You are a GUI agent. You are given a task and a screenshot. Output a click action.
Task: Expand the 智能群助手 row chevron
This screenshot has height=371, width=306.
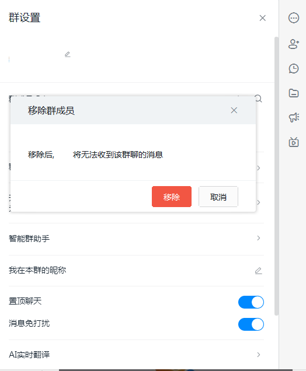click(x=258, y=238)
